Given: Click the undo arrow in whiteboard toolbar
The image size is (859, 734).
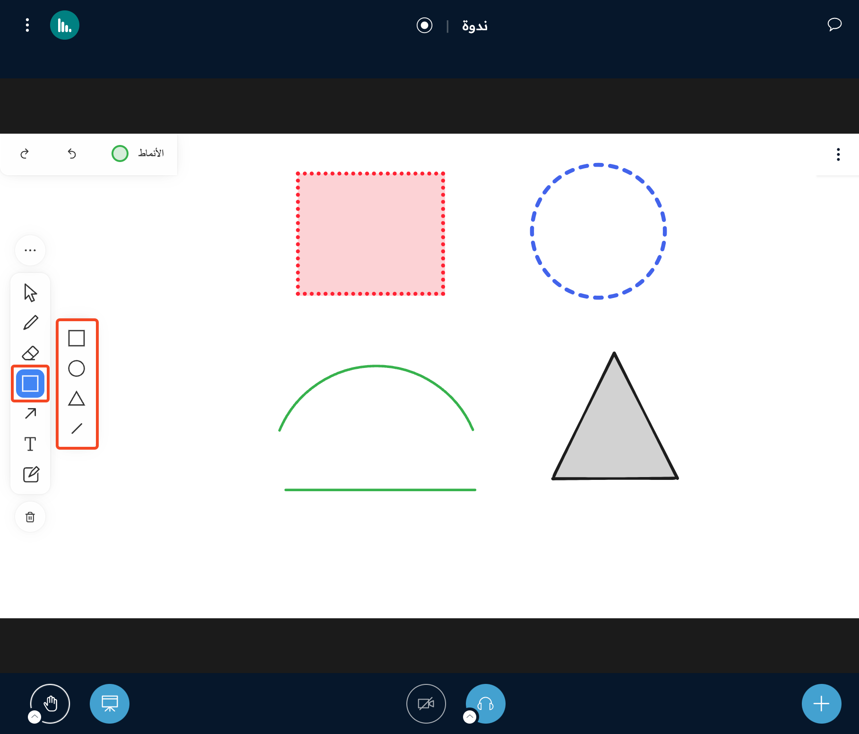Looking at the screenshot, I should (x=72, y=154).
